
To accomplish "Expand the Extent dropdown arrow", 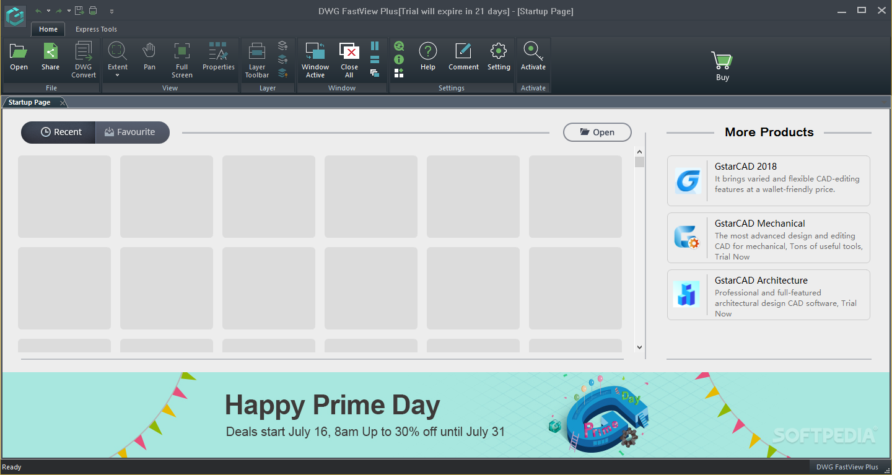I will pos(118,76).
